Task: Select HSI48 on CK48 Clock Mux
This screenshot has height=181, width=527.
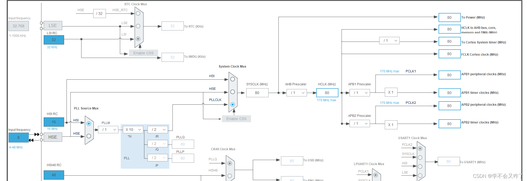Action: coord(230,176)
